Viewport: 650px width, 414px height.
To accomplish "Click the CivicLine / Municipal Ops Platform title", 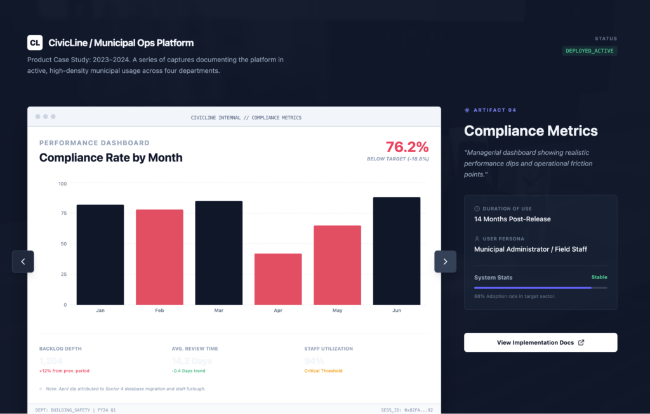I will [121, 43].
